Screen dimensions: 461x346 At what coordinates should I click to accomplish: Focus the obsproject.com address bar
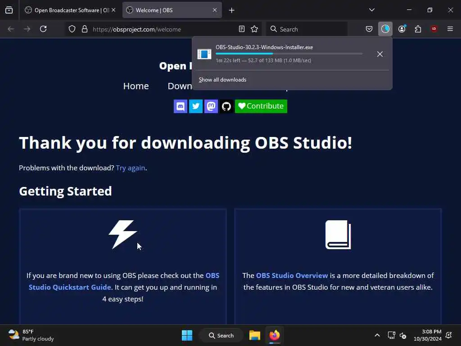163,29
